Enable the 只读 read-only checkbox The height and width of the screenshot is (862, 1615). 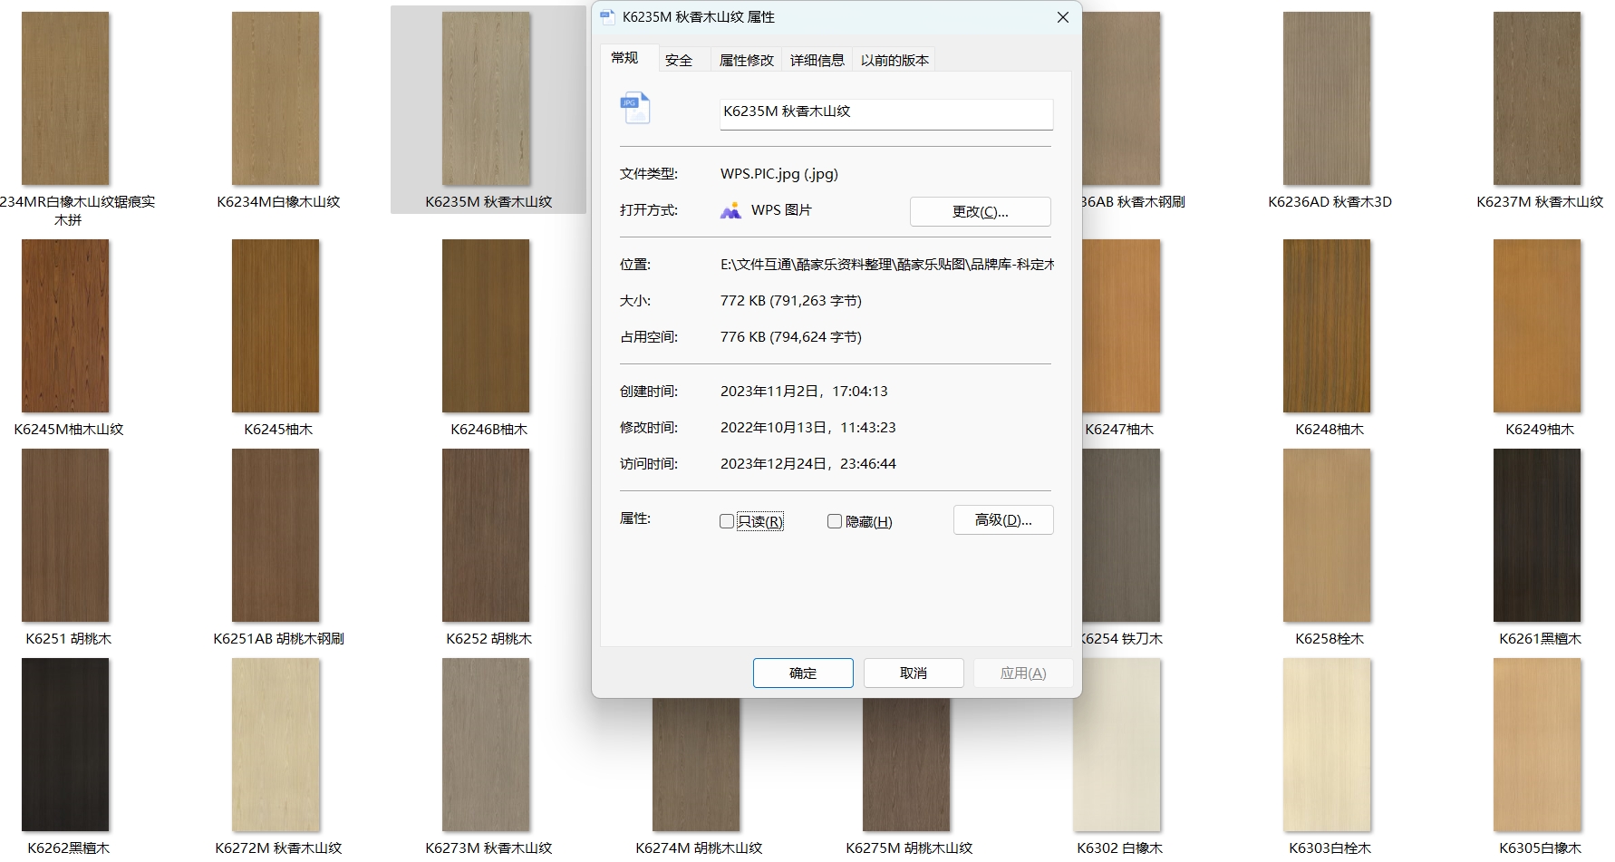pyautogui.click(x=727, y=521)
